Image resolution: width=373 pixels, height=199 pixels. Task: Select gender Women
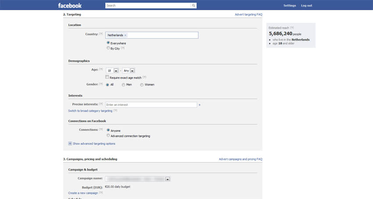coord(142,85)
